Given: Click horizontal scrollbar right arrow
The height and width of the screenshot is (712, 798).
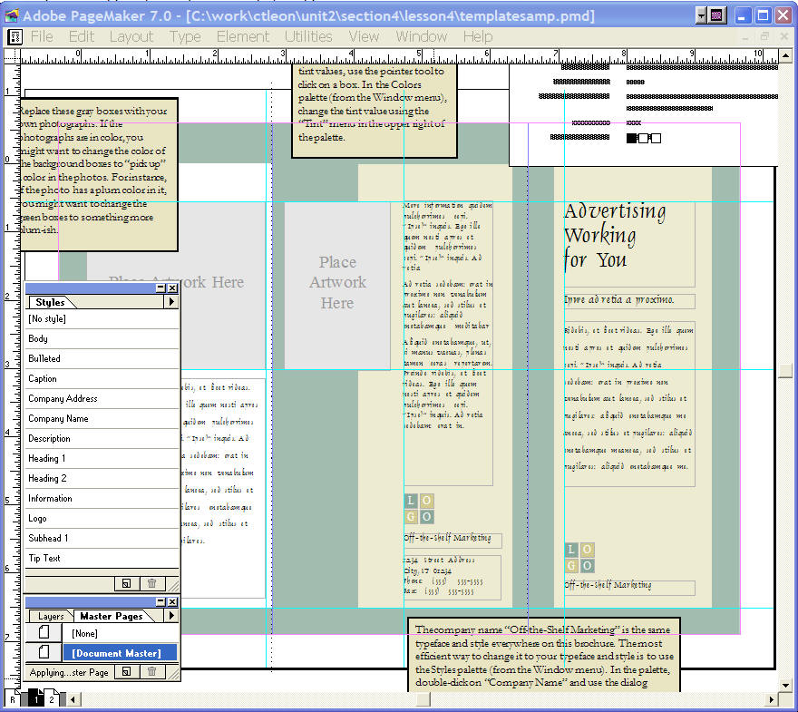Looking at the screenshot, I should (772, 699).
